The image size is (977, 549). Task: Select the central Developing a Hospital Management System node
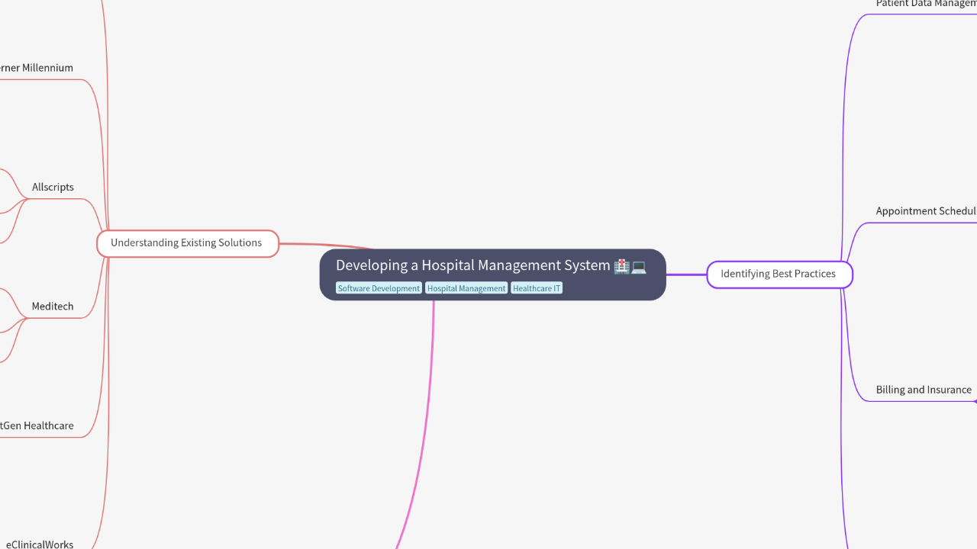(492, 274)
